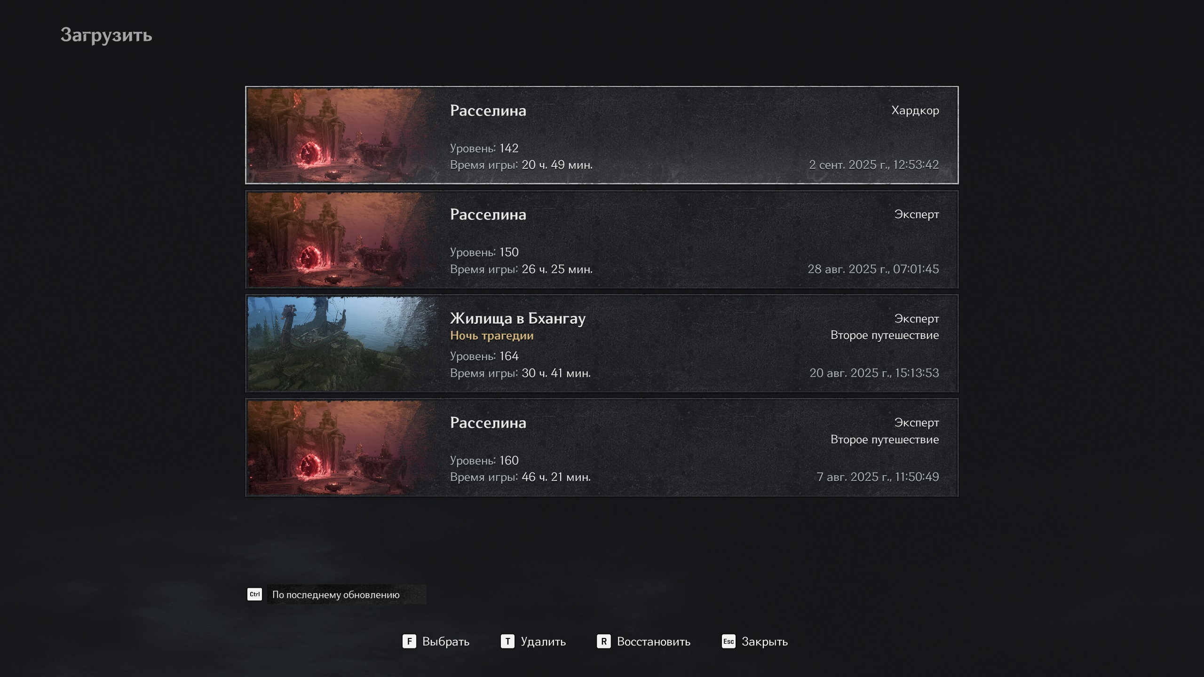Click the thumbnail of the 7 авг. save
The height and width of the screenshot is (677, 1204).
point(341,448)
